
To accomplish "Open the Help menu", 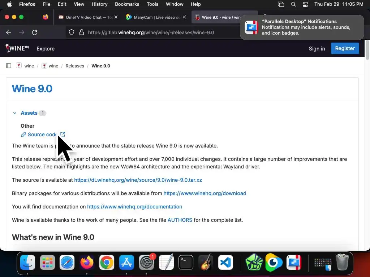I will click(195, 4).
